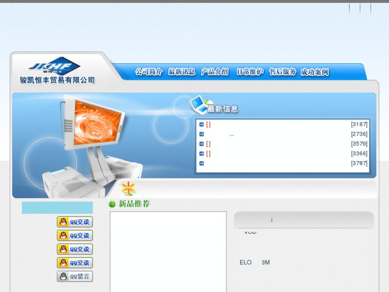389x292 pixels.
Task: Click the view count [3579]
Action: (x=359, y=144)
